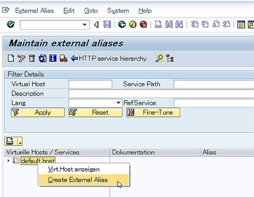Viewport: 254px width, 197px height.
Task: Expand the default_host tree node
Action: [8, 161]
